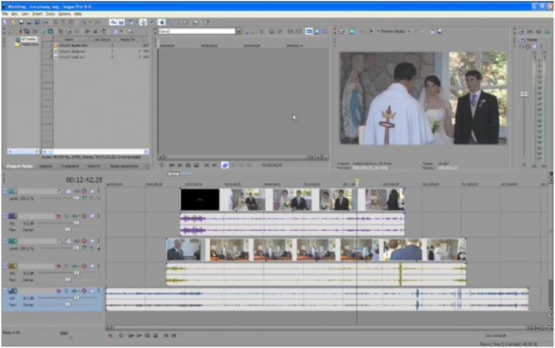Switch to the Video FX tab
The height and width of the screenshot is (348, 555).
coord(94,166)
